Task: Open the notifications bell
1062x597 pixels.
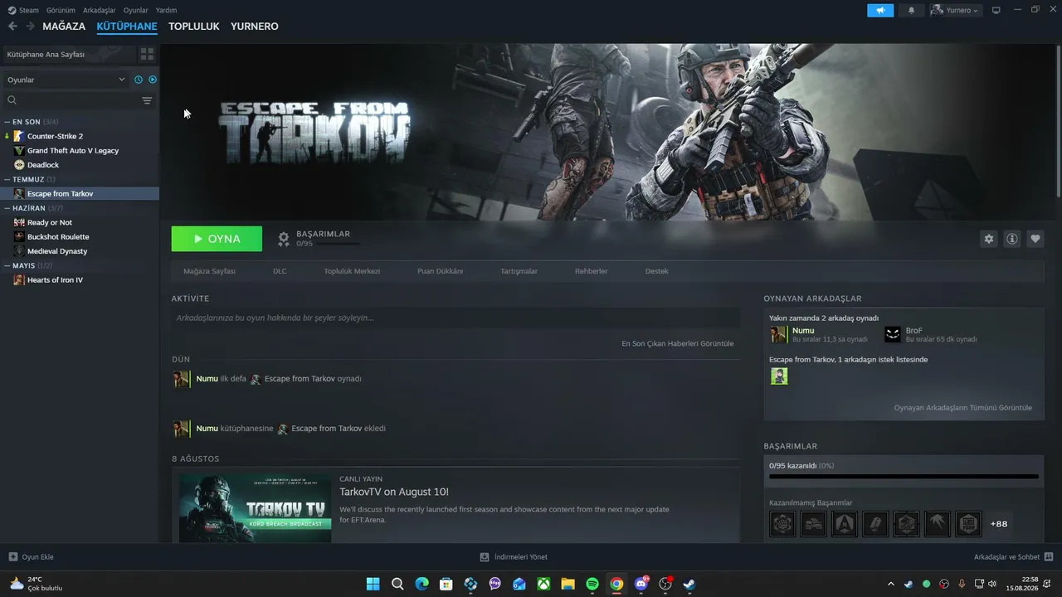Action: [912, 10]
